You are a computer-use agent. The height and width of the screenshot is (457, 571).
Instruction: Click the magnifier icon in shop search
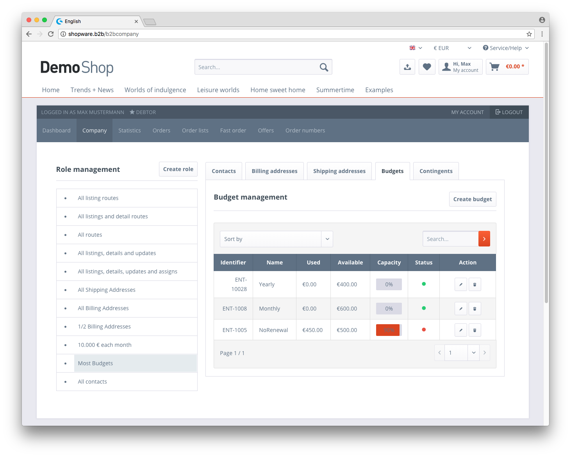[x=324, y=67]
